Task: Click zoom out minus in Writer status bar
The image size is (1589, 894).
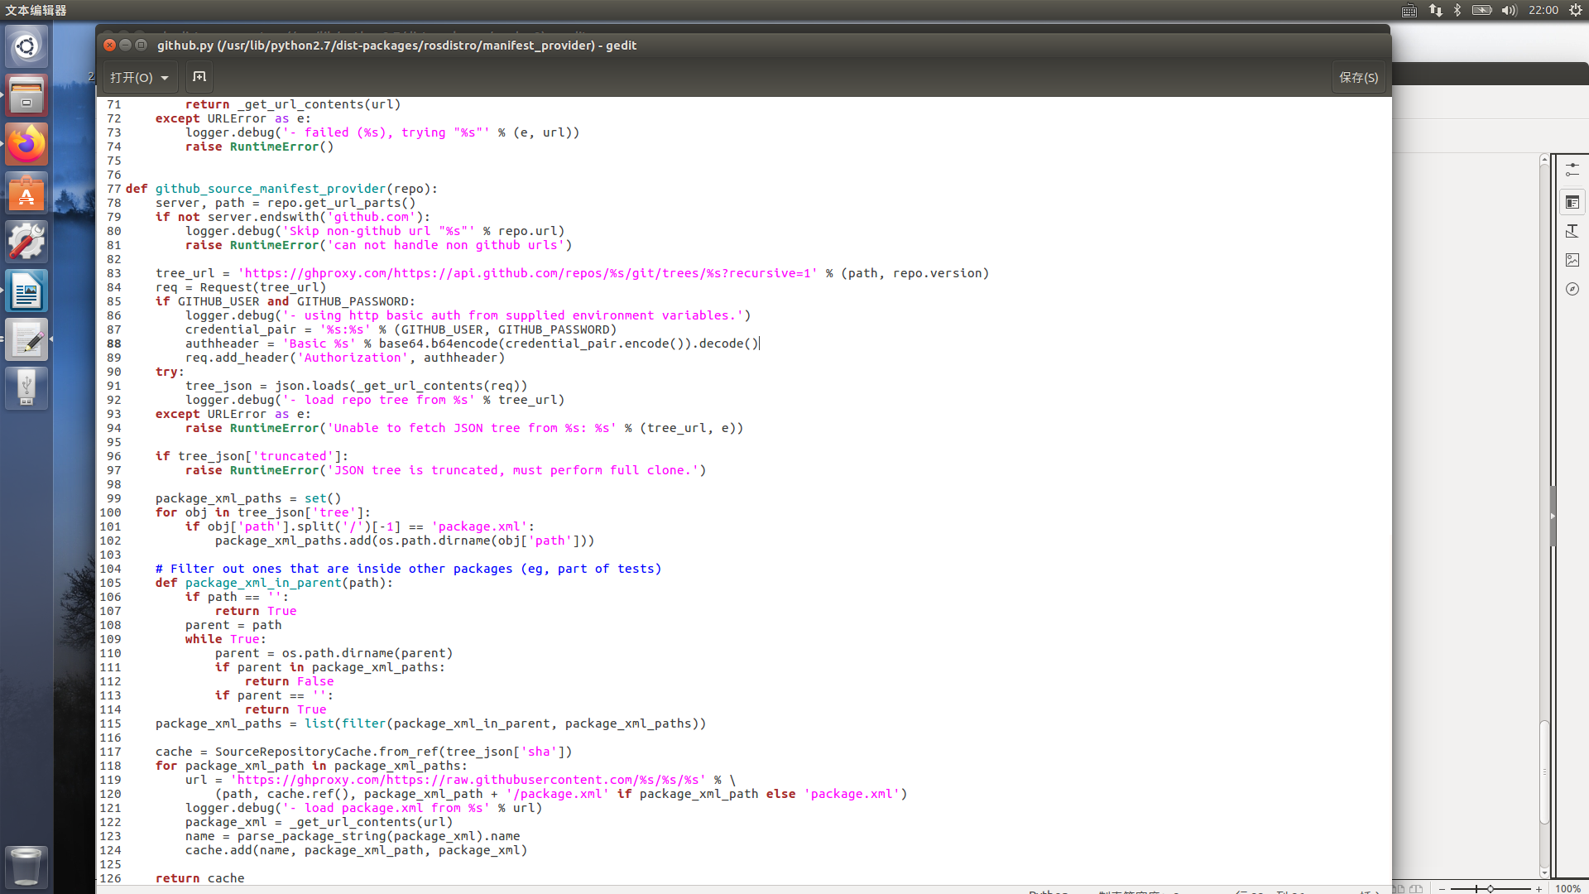Action: pyautogui.click(x=1443, y=889)
